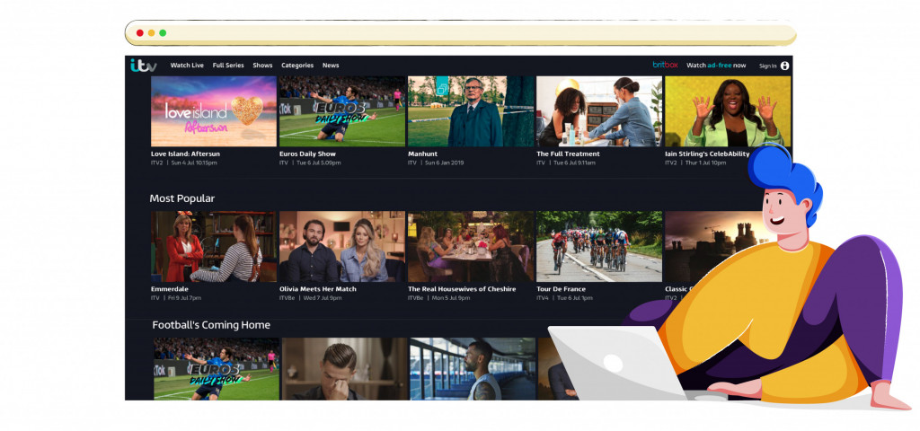Open Real Housewives of Cheshire thumbnail
The image size is (920, 431).
point(471,246)
